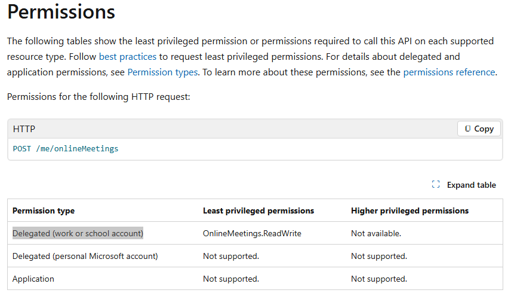Expand the permissions table

pos(471,185)
